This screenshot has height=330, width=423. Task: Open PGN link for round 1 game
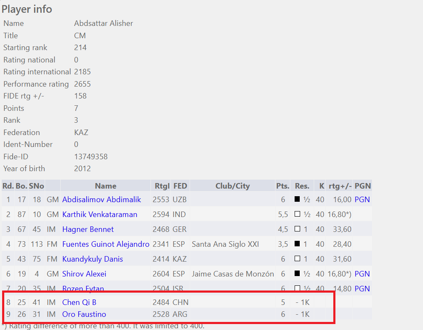(x=362, y=200)
